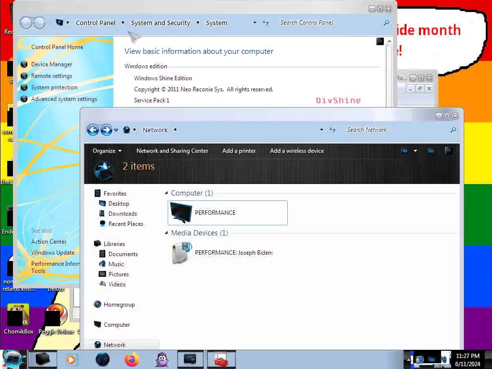Go back in the Network window
492x369 pixels.
(93, 130)
